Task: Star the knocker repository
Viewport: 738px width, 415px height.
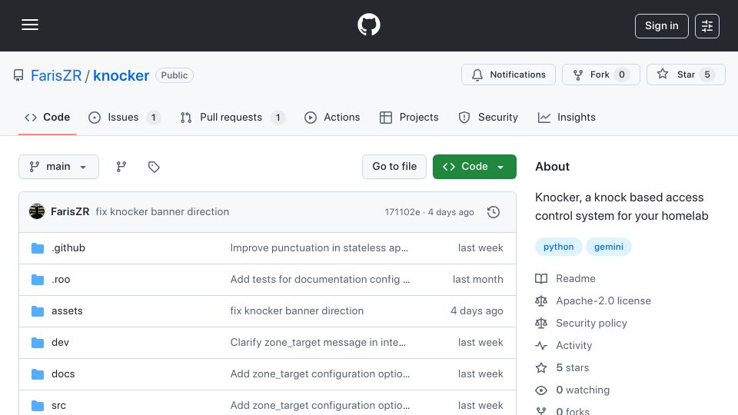Action: 686,75
